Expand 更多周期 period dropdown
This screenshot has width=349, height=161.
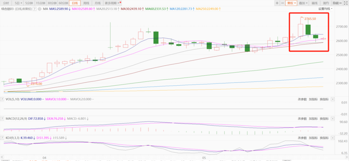point(113,3)
